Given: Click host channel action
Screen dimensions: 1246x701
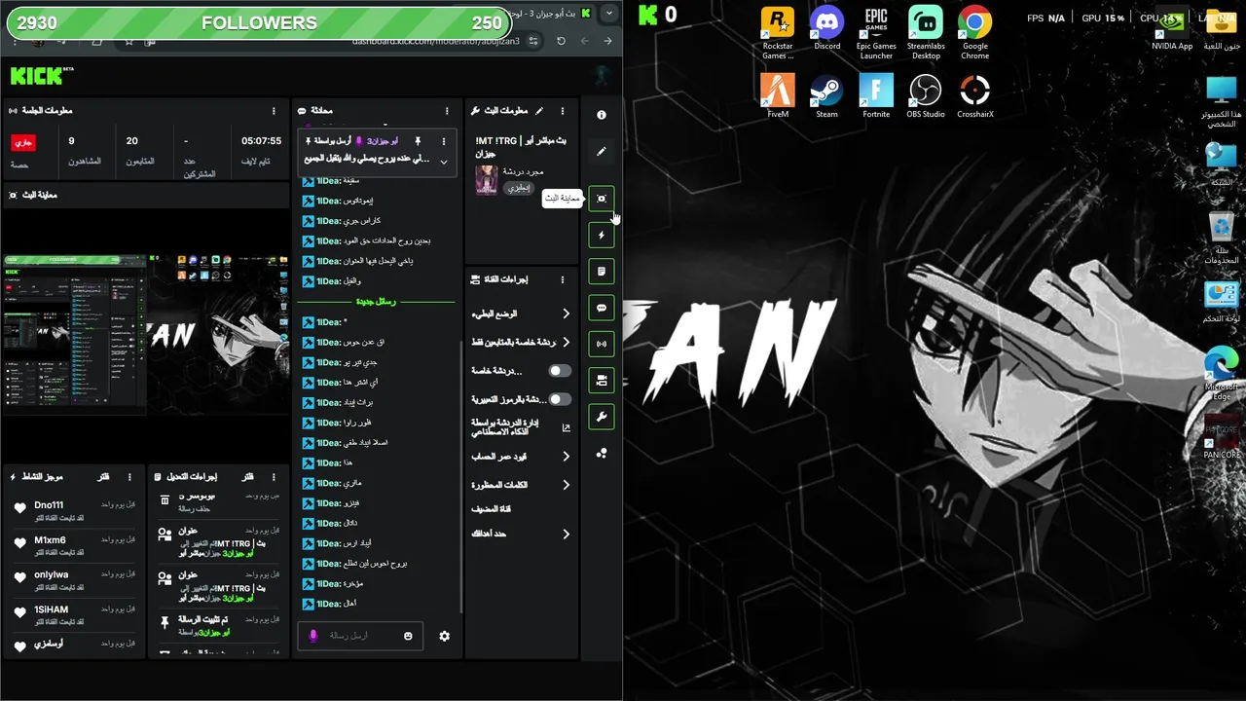Looking at the screenshot, I should point(492,509).
